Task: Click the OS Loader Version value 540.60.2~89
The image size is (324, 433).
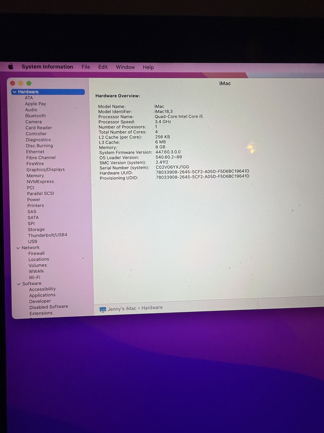Action: point(169,157)
